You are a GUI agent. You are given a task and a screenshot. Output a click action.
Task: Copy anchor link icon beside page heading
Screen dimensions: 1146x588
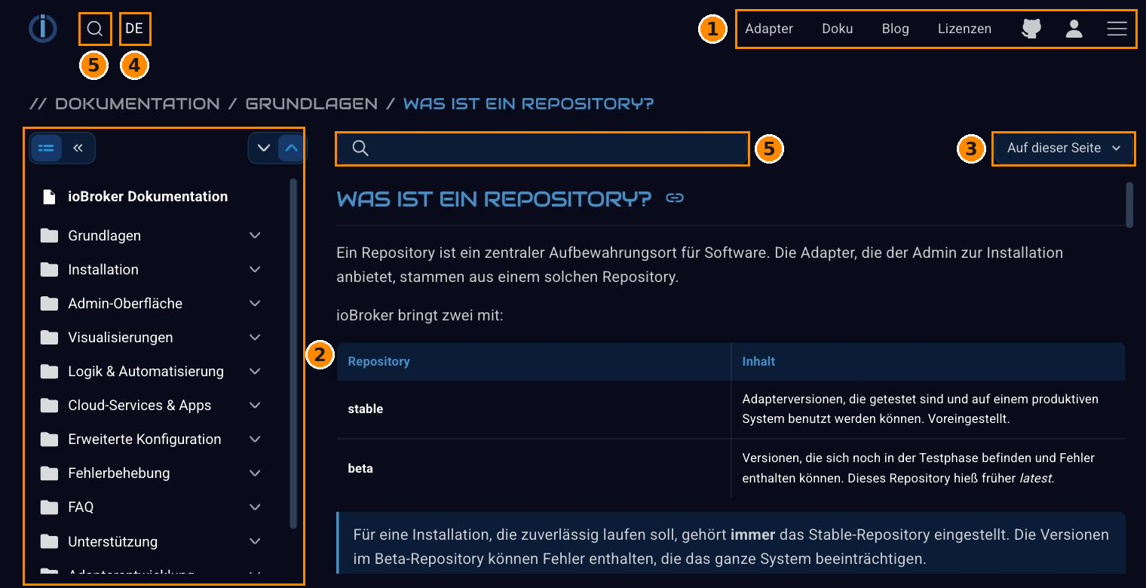click(675, 198)
